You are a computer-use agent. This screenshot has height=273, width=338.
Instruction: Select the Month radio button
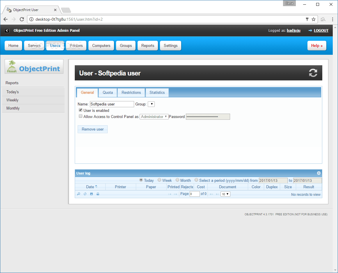177,180
